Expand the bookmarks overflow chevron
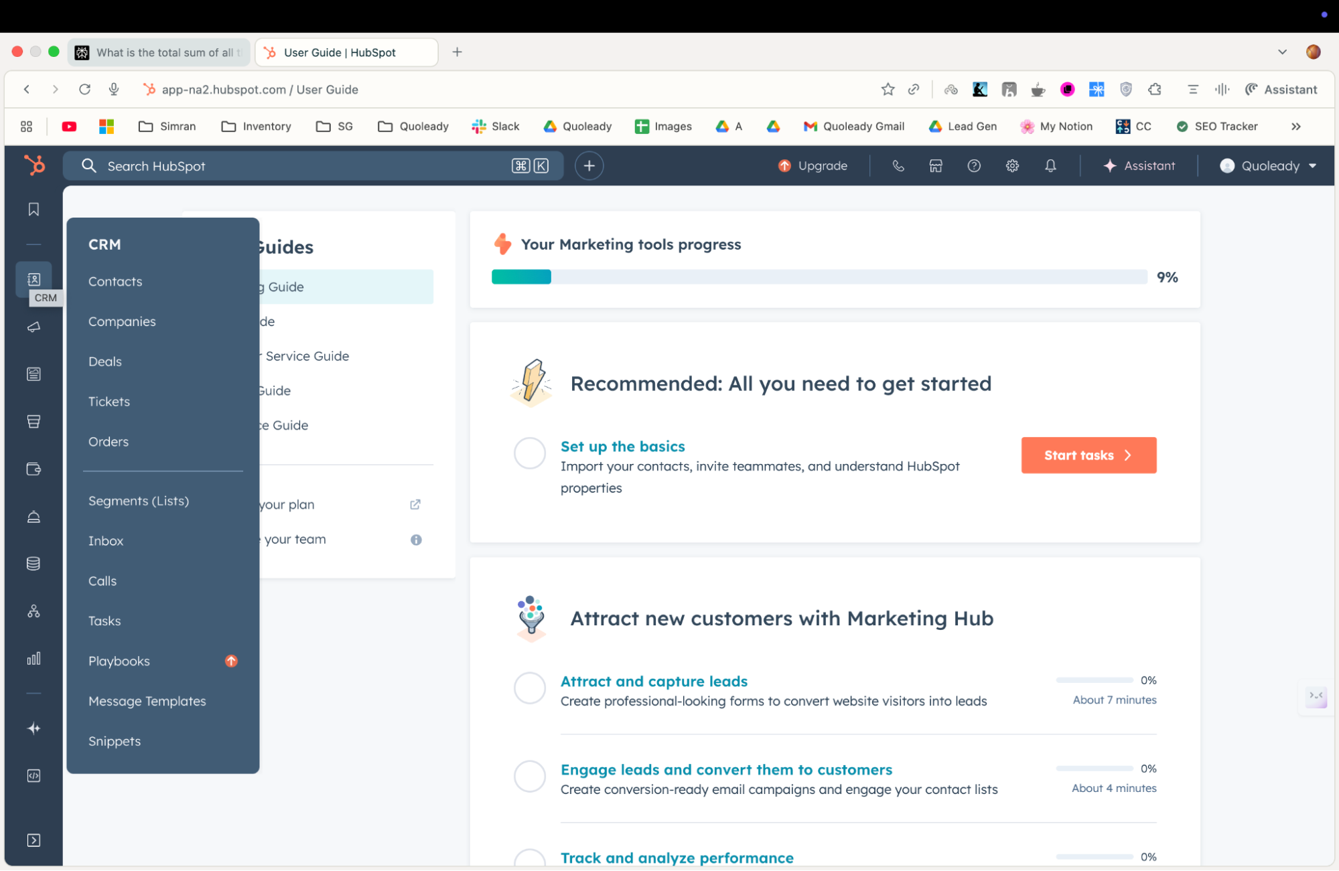 1296,126
